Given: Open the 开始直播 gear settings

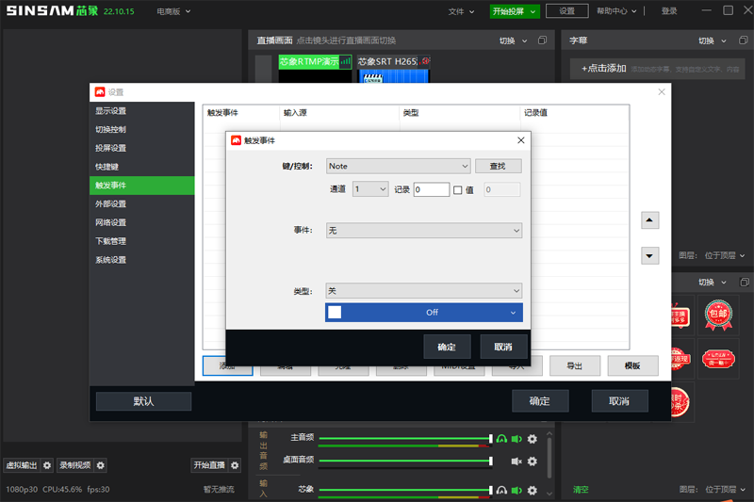Looking at the screenshot, I should 235,465.
